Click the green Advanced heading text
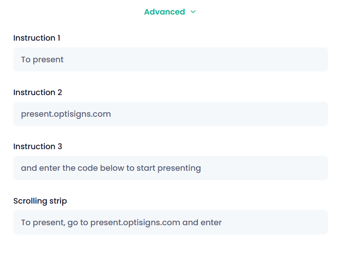This screenshot has height=261, width=337. click(165, 12)
